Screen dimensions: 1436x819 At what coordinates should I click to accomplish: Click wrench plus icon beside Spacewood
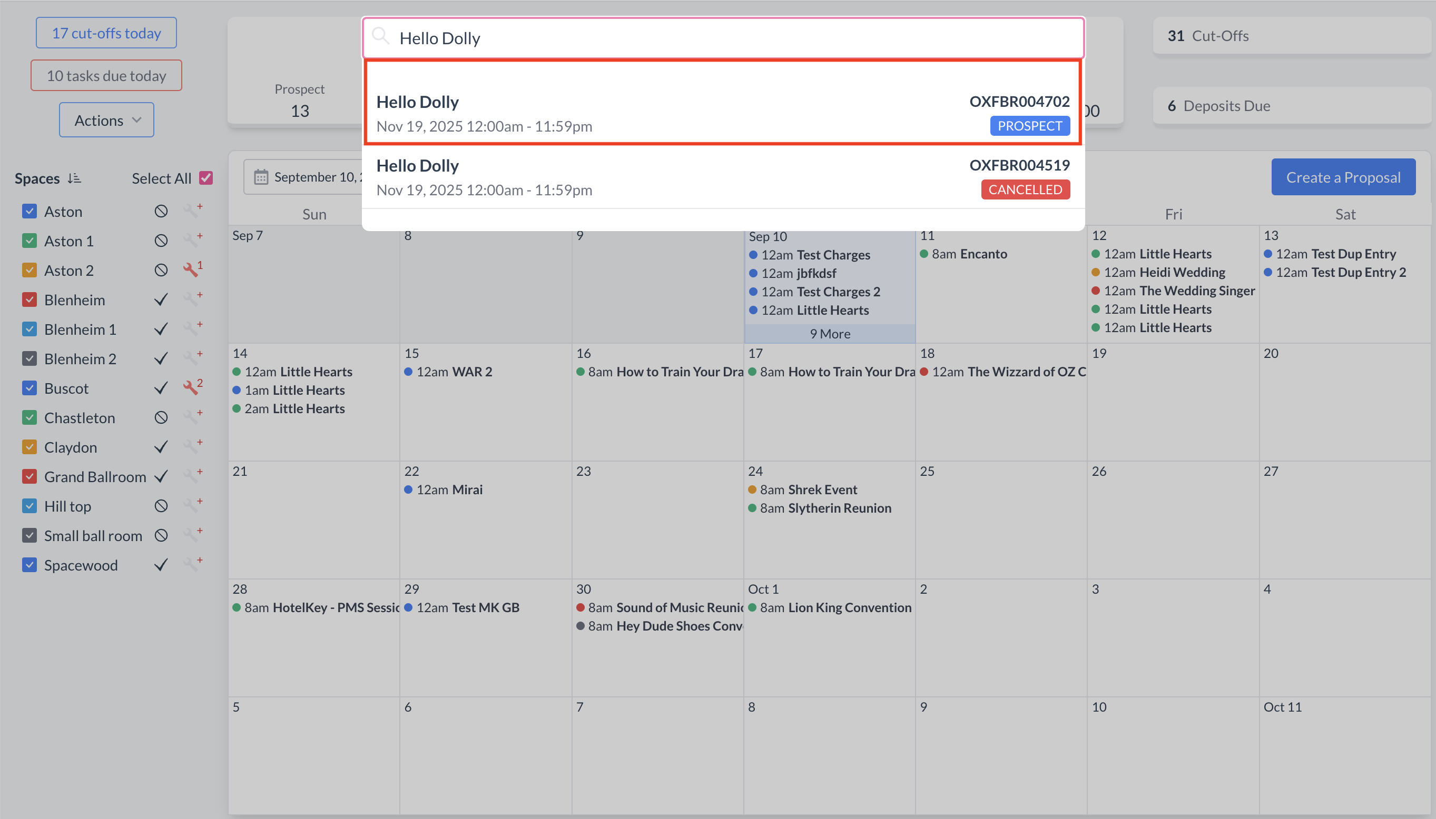(192, 564)
